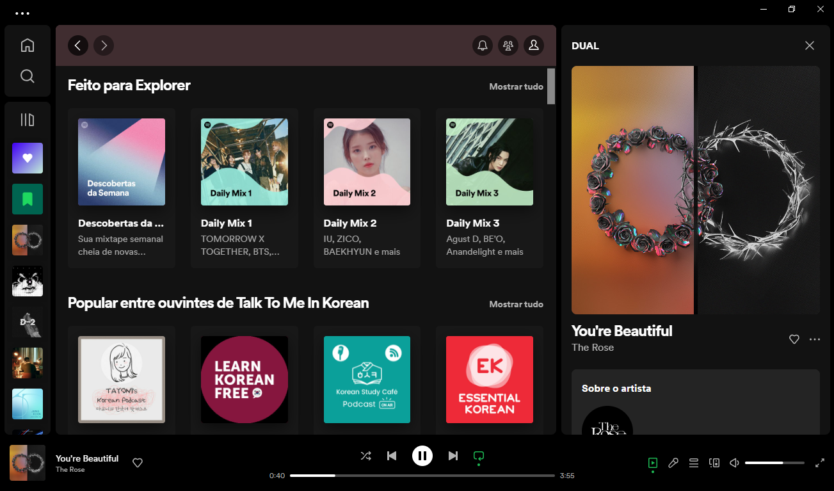
Task: Click the 3:55 song duration label
Action: (x=567, y=476)
